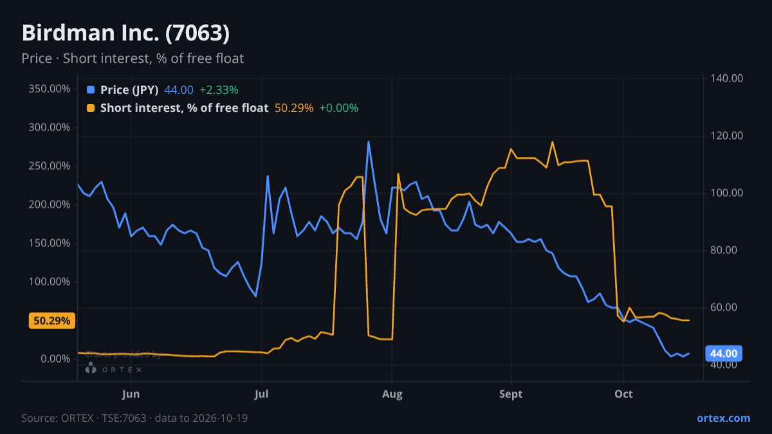Image resolution: width=772 pixels, height=434 pixels.
Task: Click the 60.00 right axis label
Action: click(724, 307)
